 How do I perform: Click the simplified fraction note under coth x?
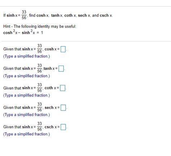tap(26, 95)
